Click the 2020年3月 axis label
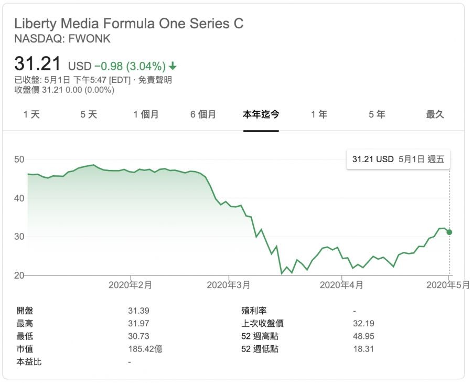Image resolution: width=472 pixels, height=383 pixels. [x=229, y=285]
